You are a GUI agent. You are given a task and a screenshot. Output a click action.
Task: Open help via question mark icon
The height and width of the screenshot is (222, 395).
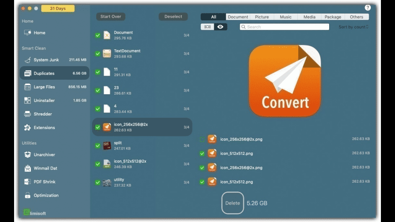pos(368,8)
